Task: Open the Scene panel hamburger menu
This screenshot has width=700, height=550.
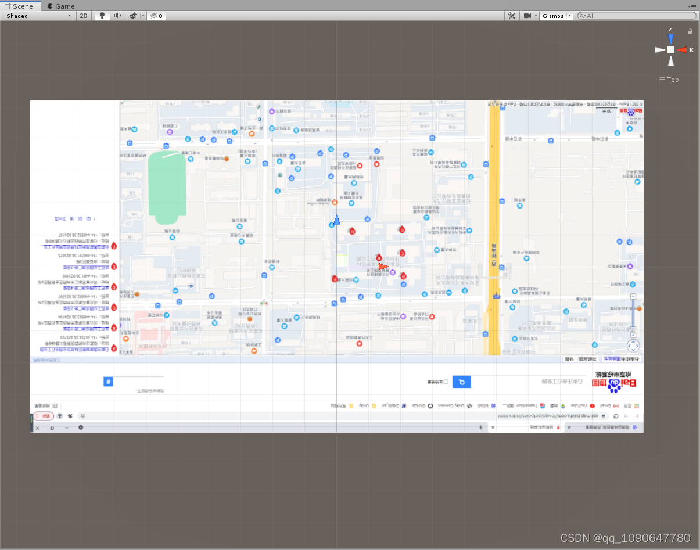Action: [694, 6]
